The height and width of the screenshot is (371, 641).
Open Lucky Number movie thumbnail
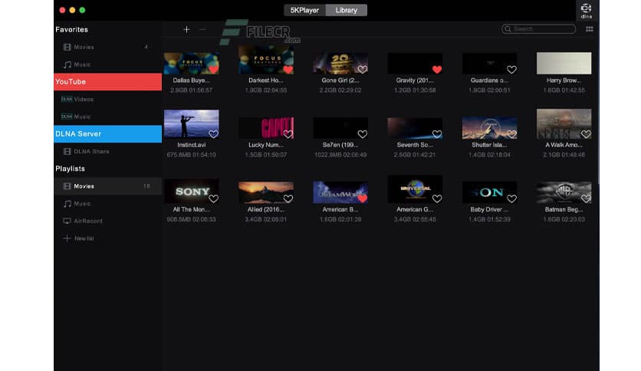(266, 128)
